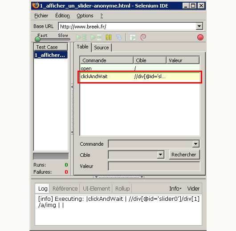Play current test case
Image resolution: width=236 pixels, height=231 pixels.
96,37
